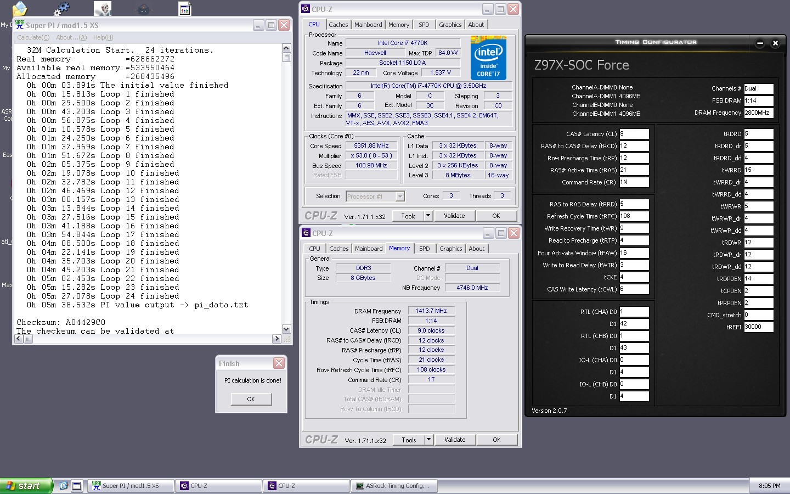Open the About menu in Super PI
This screenshot has width=790, height=494.
coord(71,37)
